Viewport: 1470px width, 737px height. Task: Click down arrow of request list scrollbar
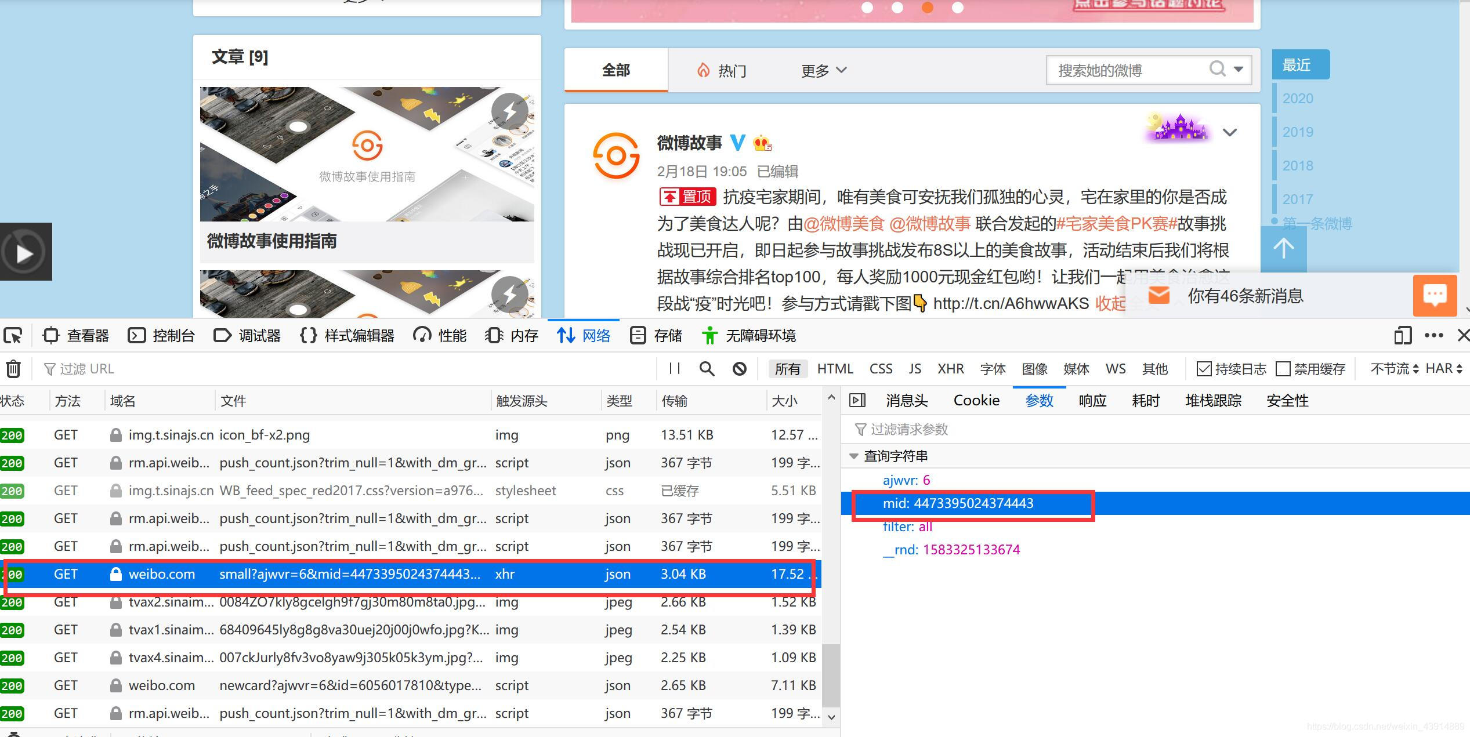(x=831, y=717)
